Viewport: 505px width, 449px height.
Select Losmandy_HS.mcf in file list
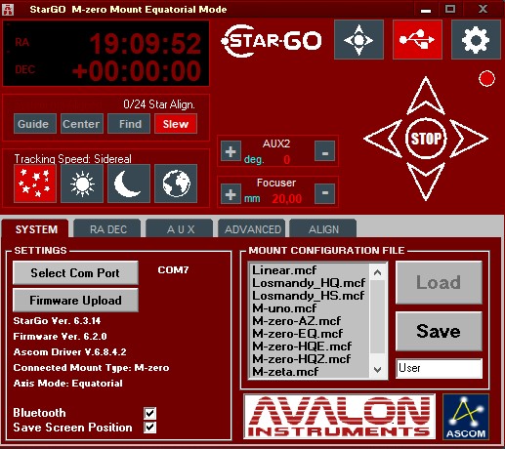click(x=309, y=296)
